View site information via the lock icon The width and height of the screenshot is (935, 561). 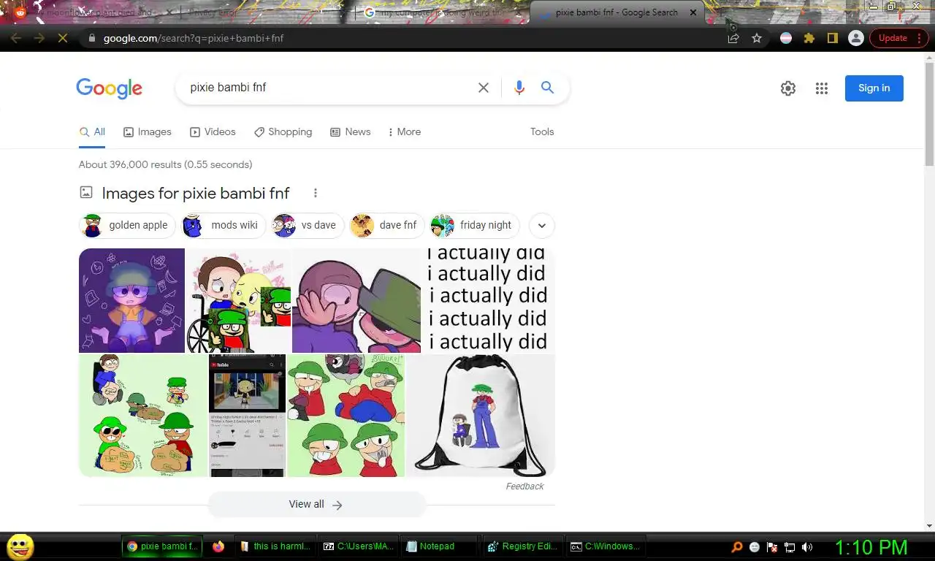click(91, 38)
